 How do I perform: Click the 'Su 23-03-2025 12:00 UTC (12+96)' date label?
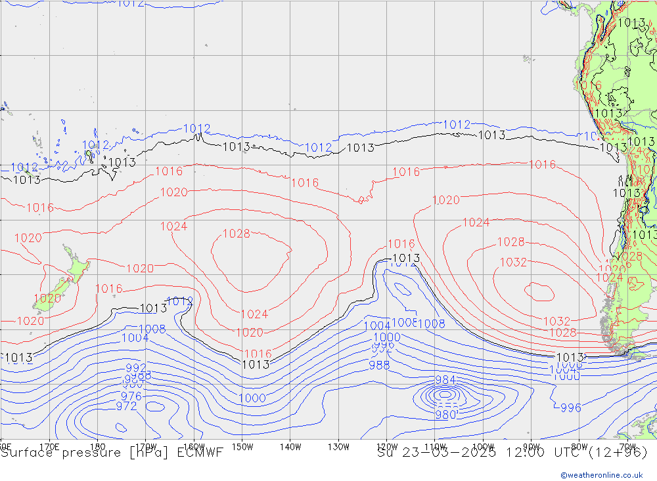coord(512,453)
